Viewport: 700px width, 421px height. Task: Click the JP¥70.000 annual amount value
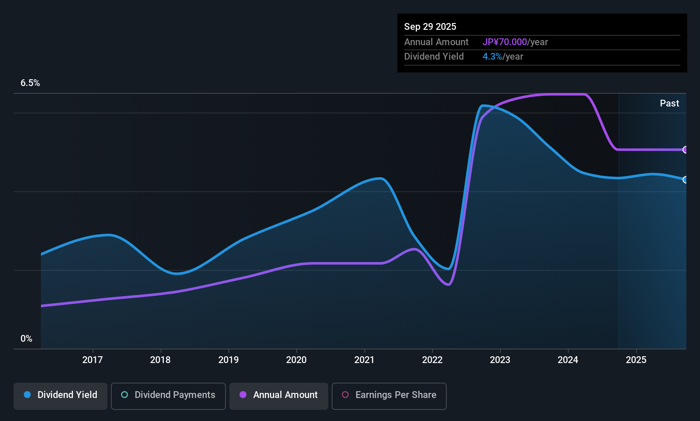(505, 42)
